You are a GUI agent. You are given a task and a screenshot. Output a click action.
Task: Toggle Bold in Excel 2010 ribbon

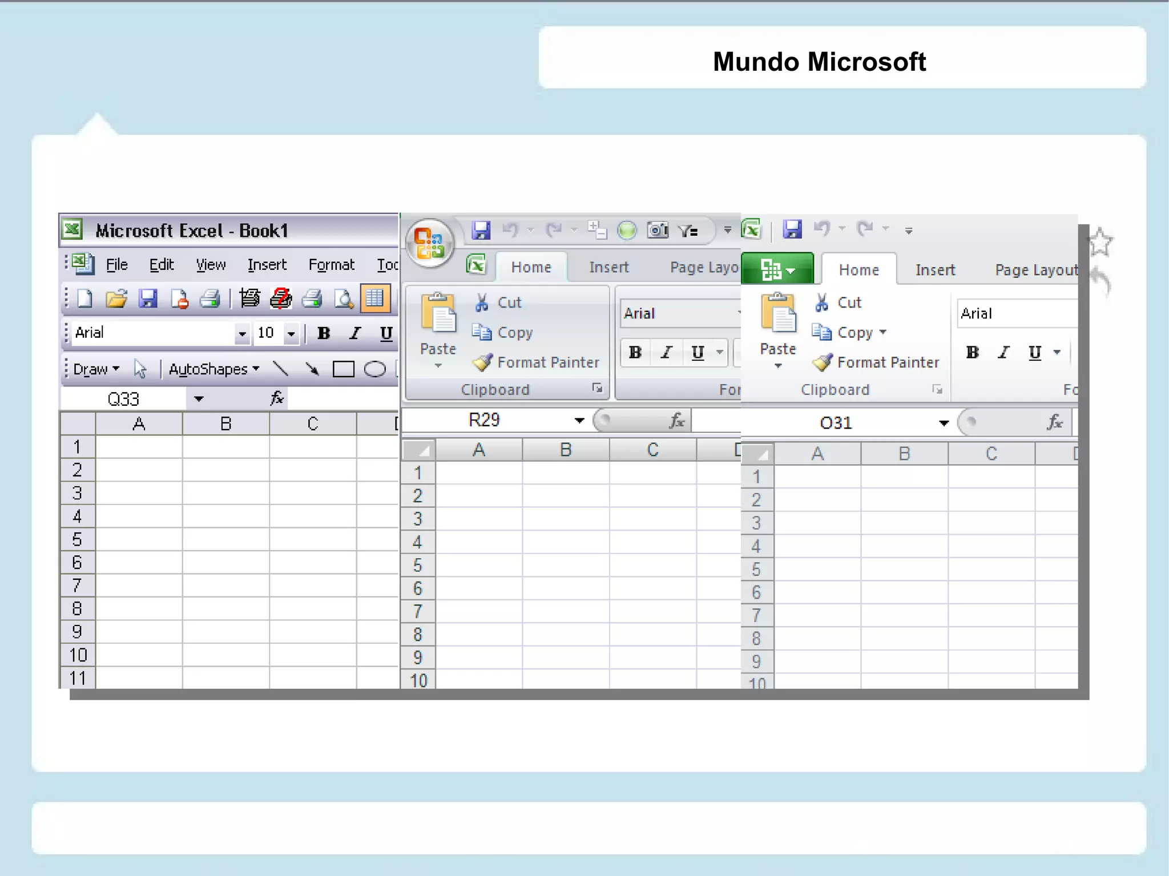coord(973,353)
